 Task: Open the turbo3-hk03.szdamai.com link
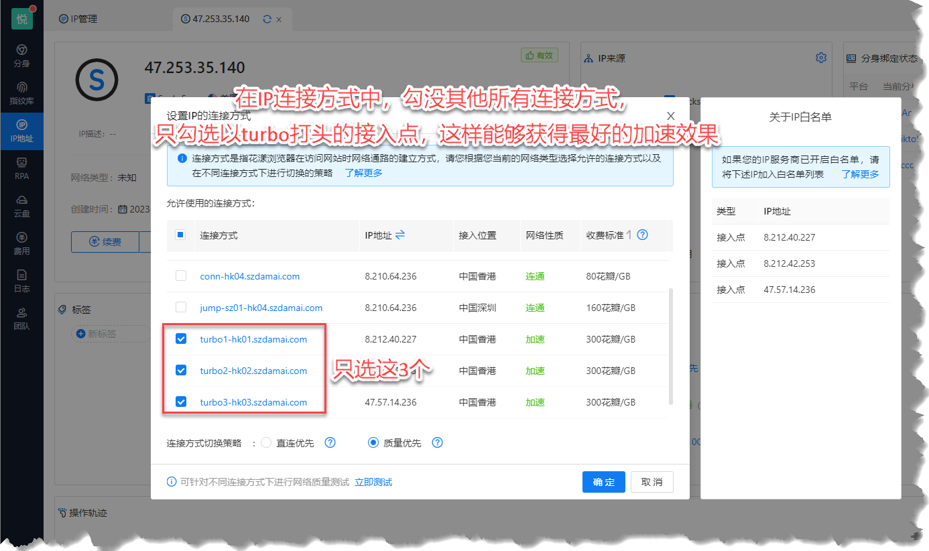tap(253, 402)
